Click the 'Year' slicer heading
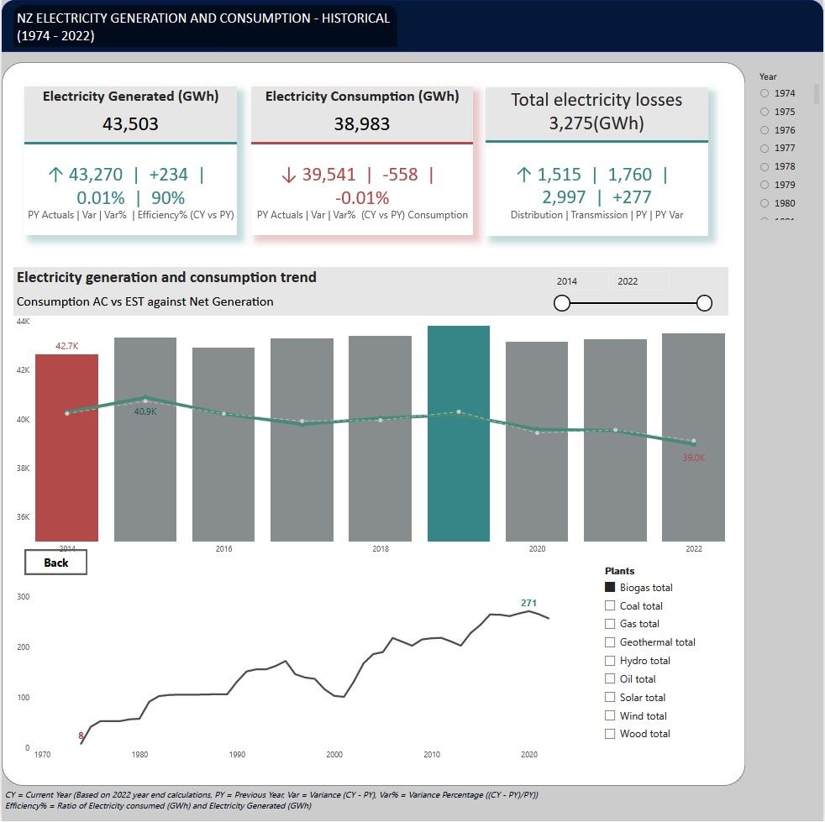 pos(768,76)
